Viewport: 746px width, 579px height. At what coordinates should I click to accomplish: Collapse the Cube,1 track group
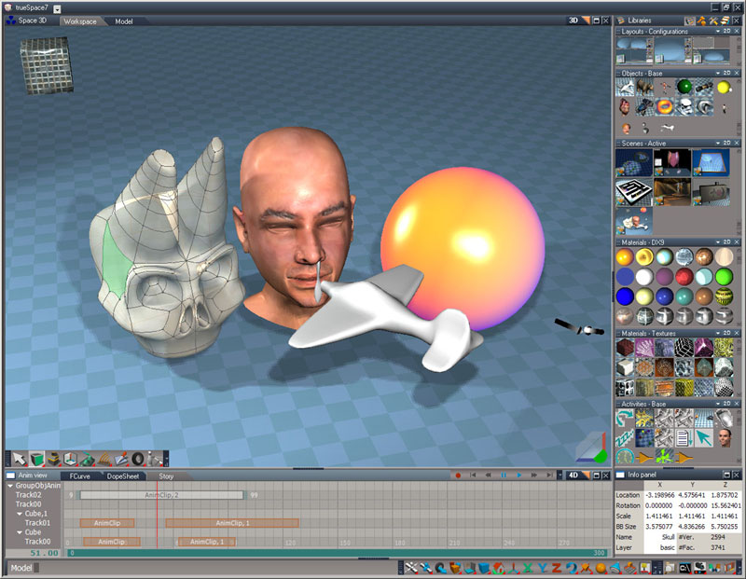pos(19,514)
